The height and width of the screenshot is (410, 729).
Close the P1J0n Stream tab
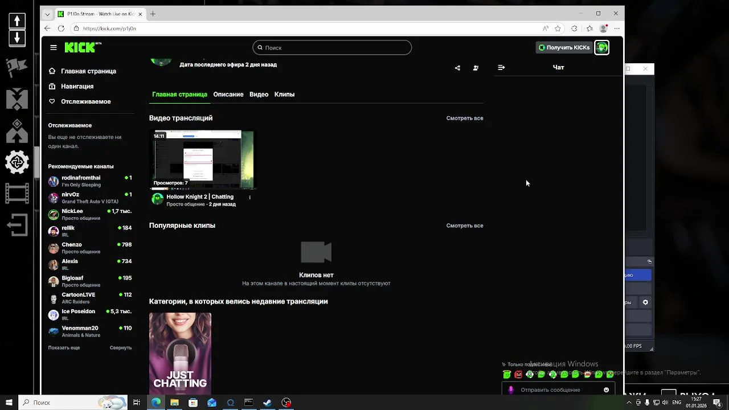point(141,14)
